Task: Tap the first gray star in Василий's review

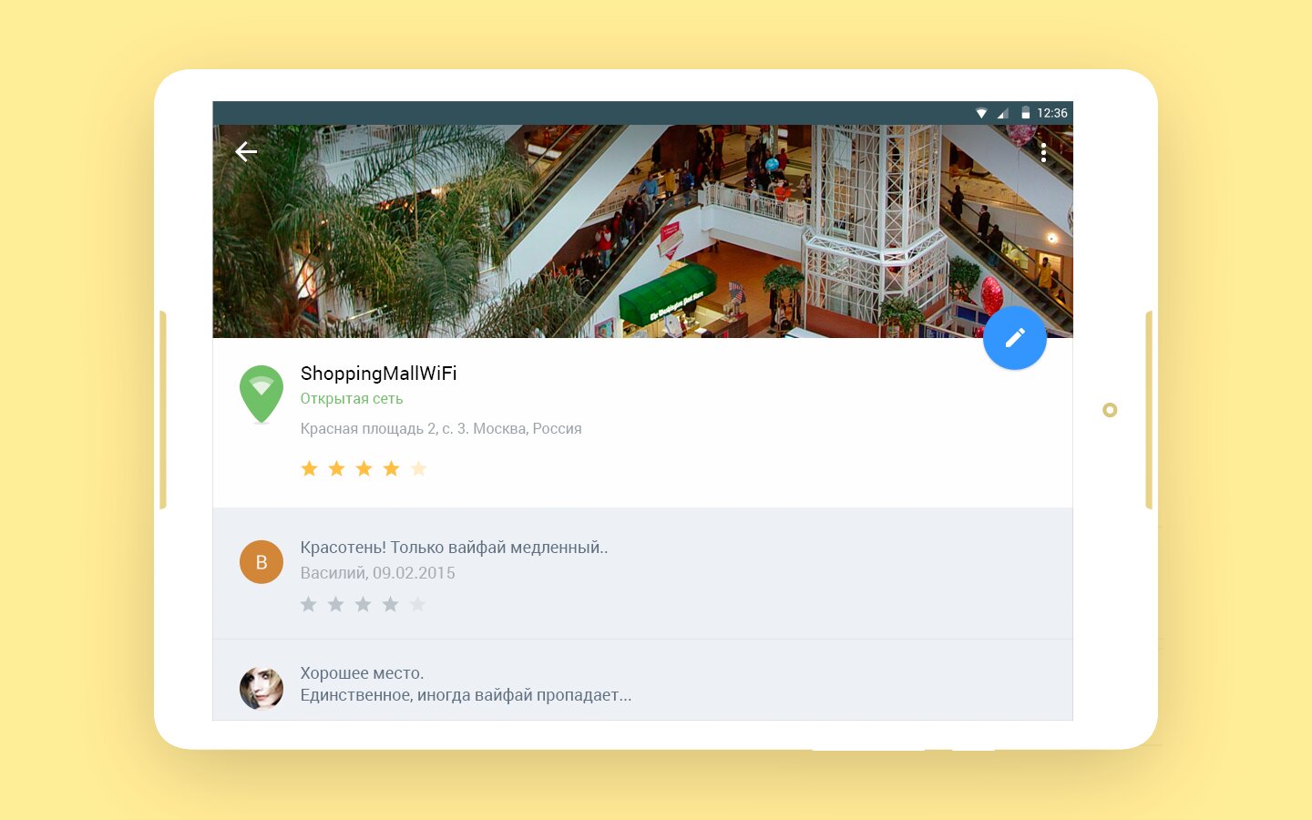Action: tap(309, 604)
